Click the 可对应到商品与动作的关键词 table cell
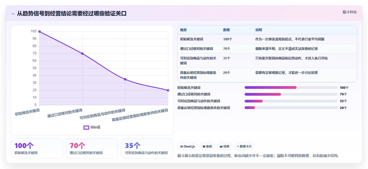The width and height of the screenshot is (368, 169). tap(198, 61)
